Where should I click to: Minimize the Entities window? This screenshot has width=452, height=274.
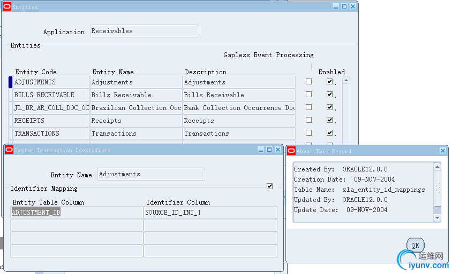(x=336, y=6)
